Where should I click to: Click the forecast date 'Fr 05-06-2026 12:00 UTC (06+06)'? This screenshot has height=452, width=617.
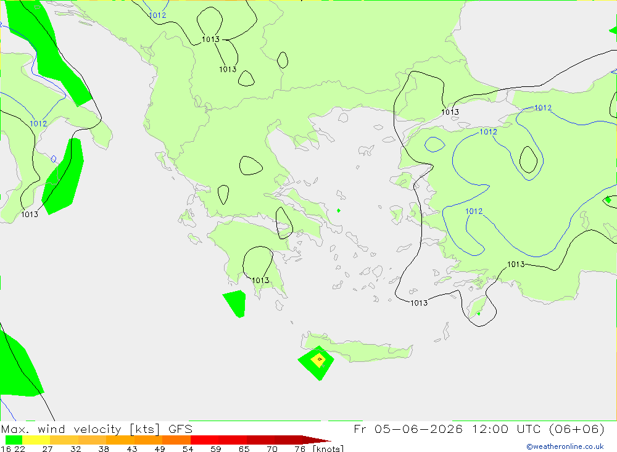pos(479,429)
